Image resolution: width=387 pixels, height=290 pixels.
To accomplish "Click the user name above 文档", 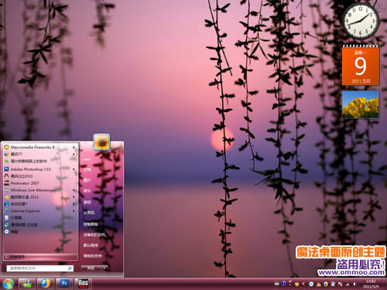I will click(x=87, y=159).
